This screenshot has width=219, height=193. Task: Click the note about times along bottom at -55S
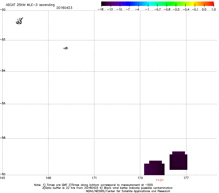coord(111,185)
